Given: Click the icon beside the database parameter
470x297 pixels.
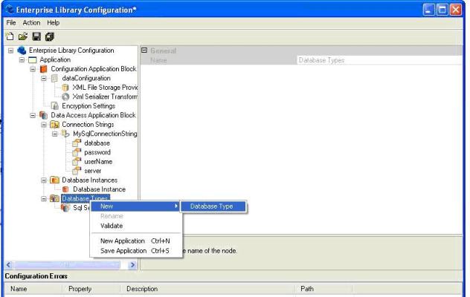Looking at the screenshot, I should pyautogui.click(x=77, y=143).
